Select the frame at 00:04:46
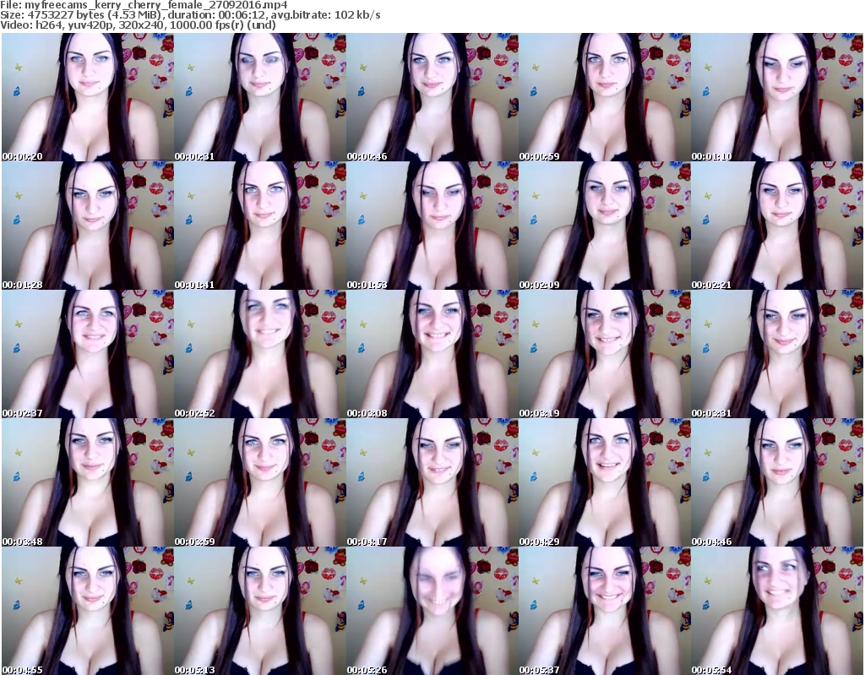This screenshot has width=865, height=675. point(776,482)
